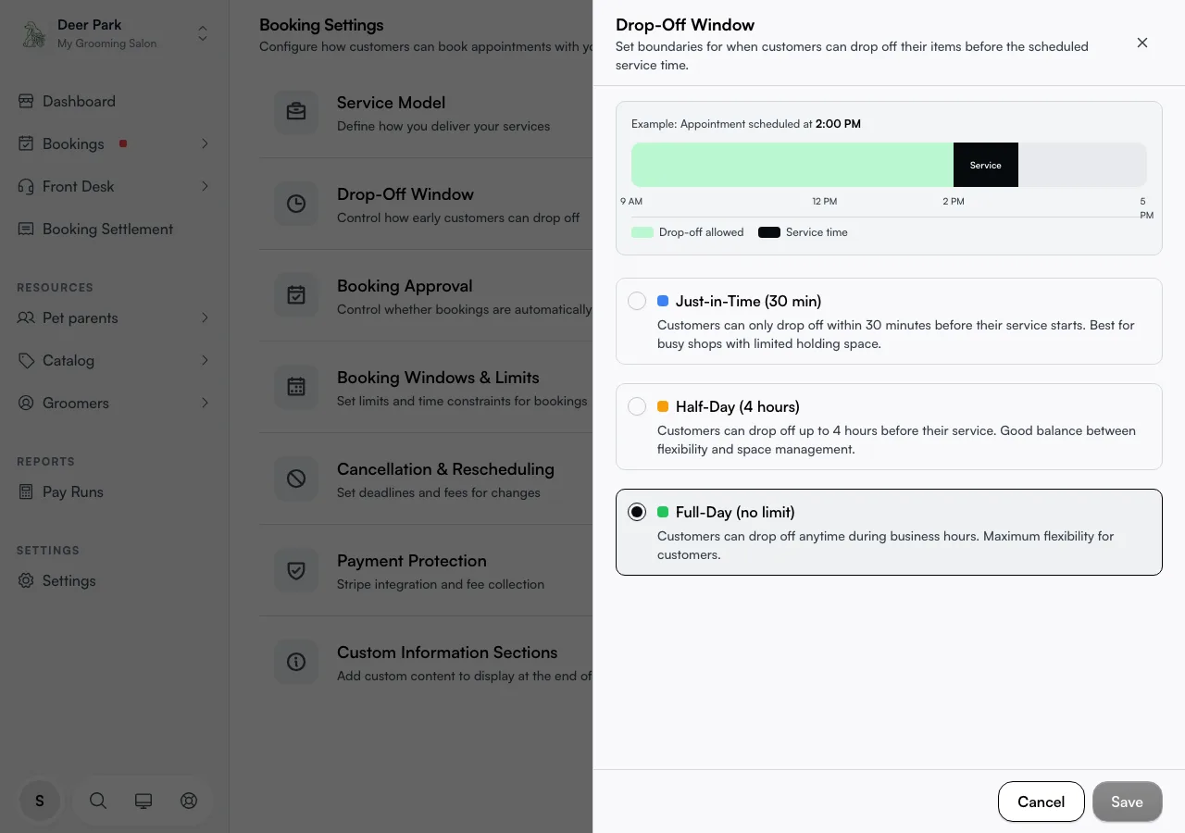This screenshot has height=833, width=1185.
Task: Click the '2 PM' timeline label
Action: (954, 202)
